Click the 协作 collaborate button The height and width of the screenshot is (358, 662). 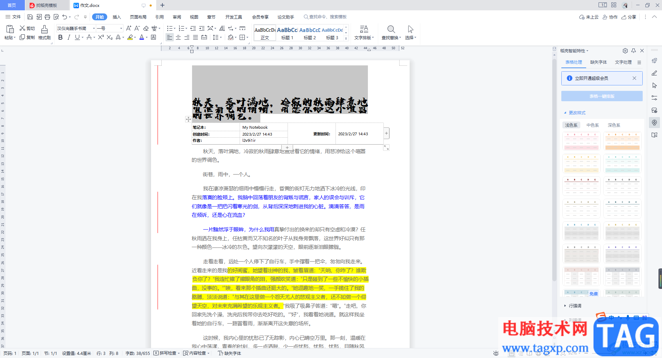click(x=610, y=17)
